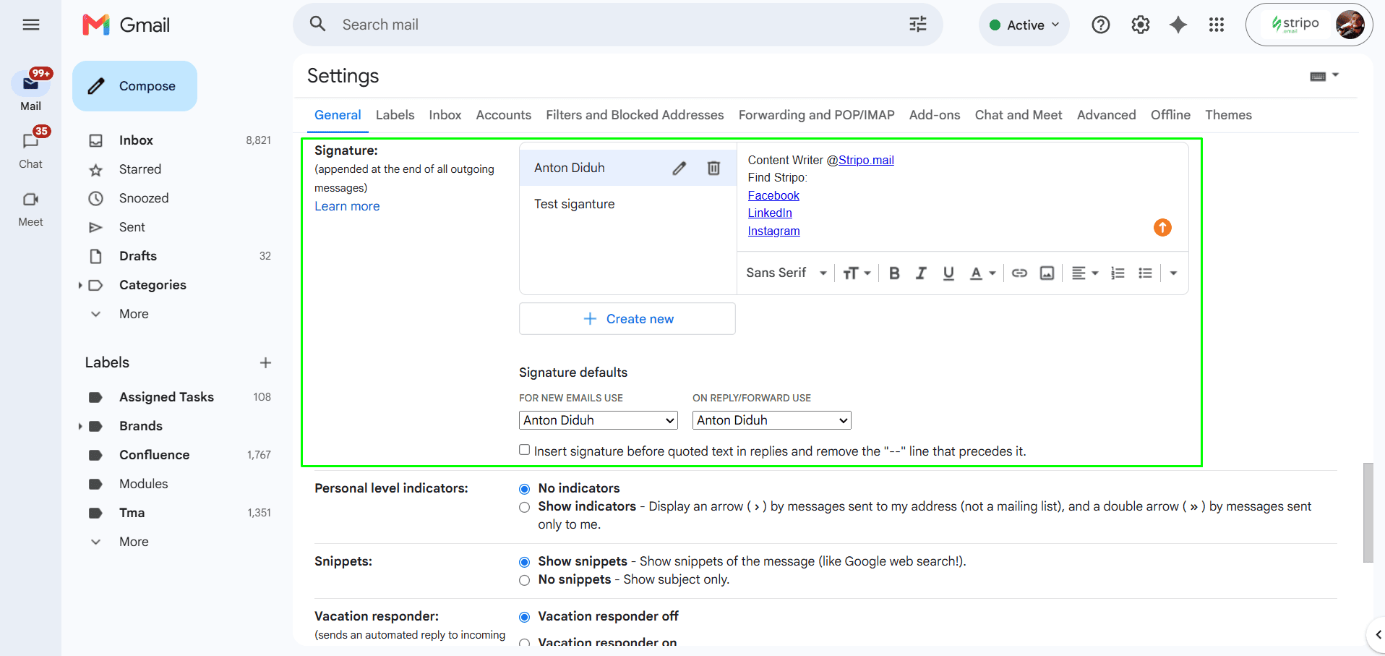Delete the Anton Diduh signature
The height and width of the screenshot is (656, 1385).
pyautogui.click(x=713, y=169)
